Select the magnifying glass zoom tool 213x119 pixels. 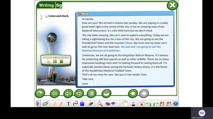coord(100,103)
